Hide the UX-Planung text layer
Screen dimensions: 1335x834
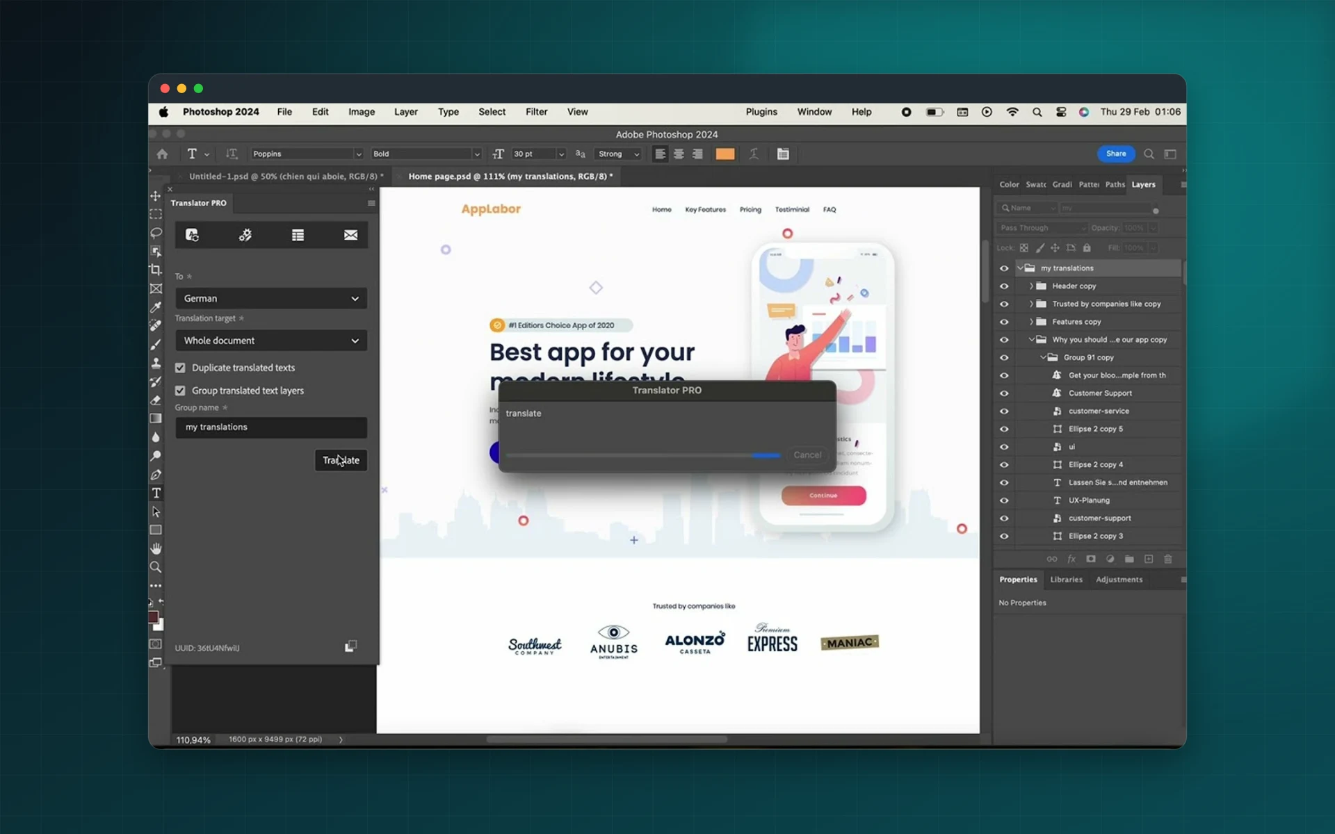1004,500
